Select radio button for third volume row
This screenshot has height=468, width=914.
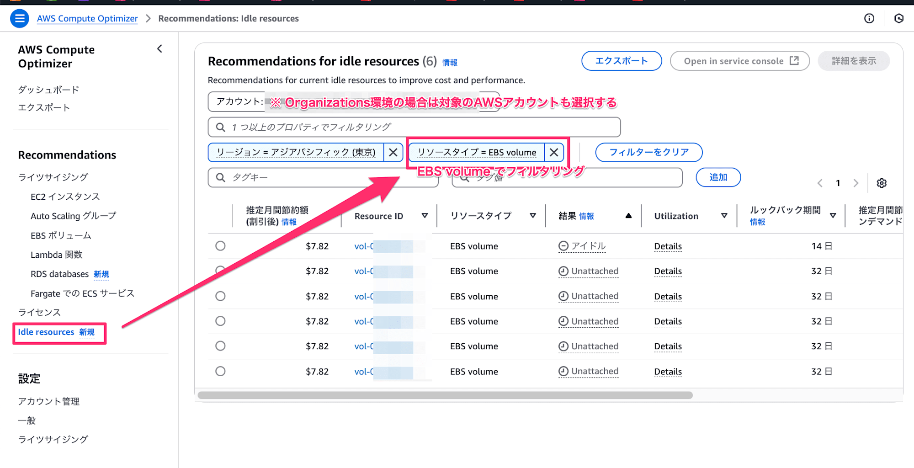click(x=220, y=296)
